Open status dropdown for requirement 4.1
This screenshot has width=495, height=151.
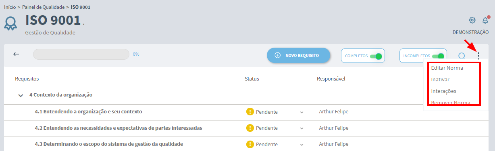point(302,112)
